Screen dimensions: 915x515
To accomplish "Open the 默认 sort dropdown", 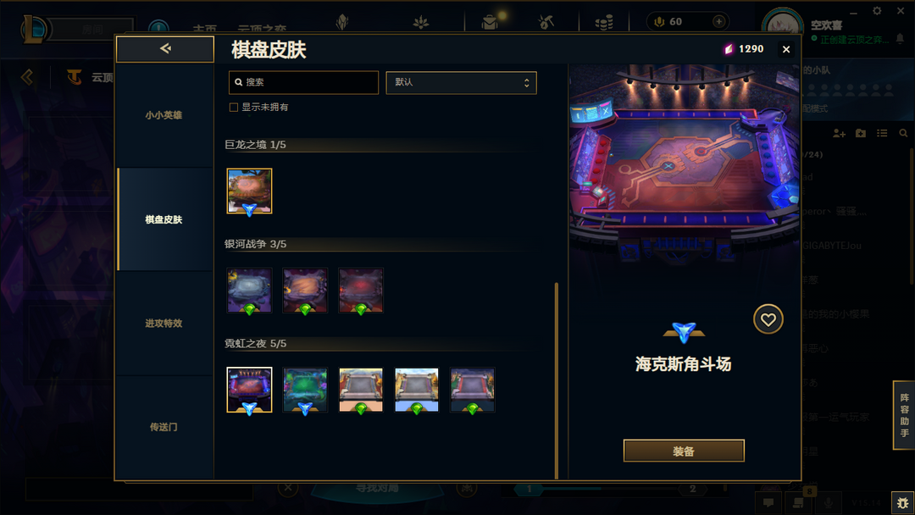I will coord(461,82).
